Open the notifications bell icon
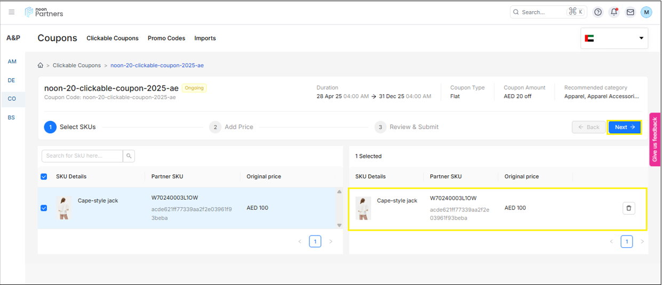Image resolution: width=663 pixels, height=285 pixels. [614, 12]
